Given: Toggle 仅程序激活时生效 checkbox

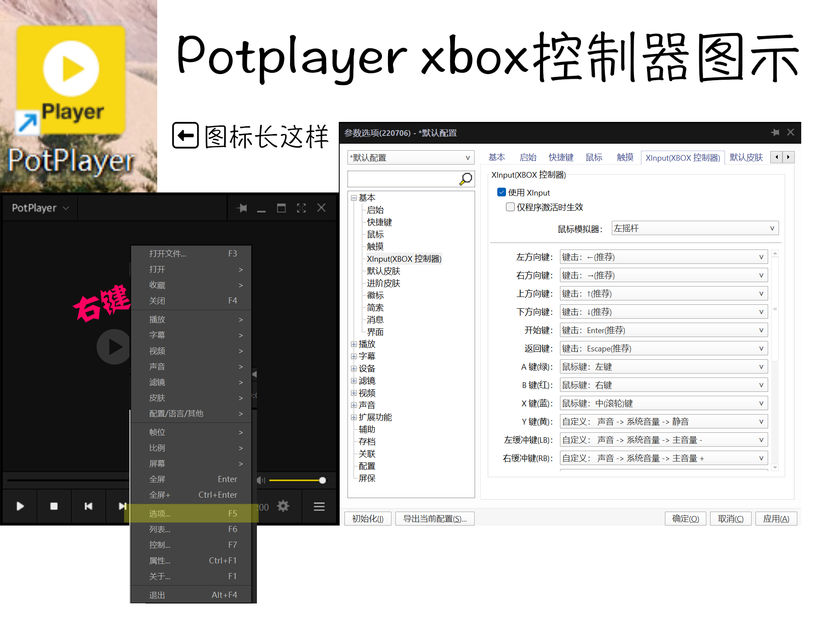Looking at the screenshot, I should (510, 207).
